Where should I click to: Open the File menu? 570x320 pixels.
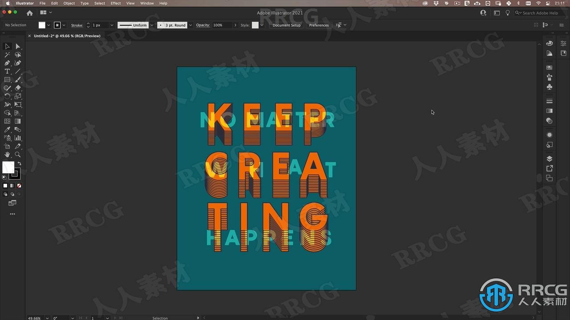pyautogui.click(x=42, y=3)
